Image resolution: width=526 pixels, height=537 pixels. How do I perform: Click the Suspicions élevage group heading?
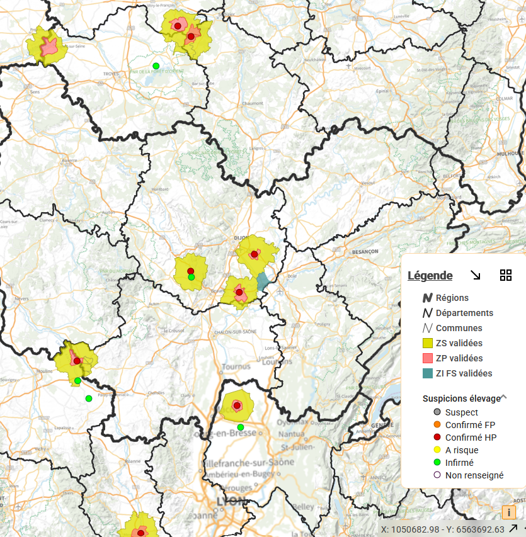point(461,399)
